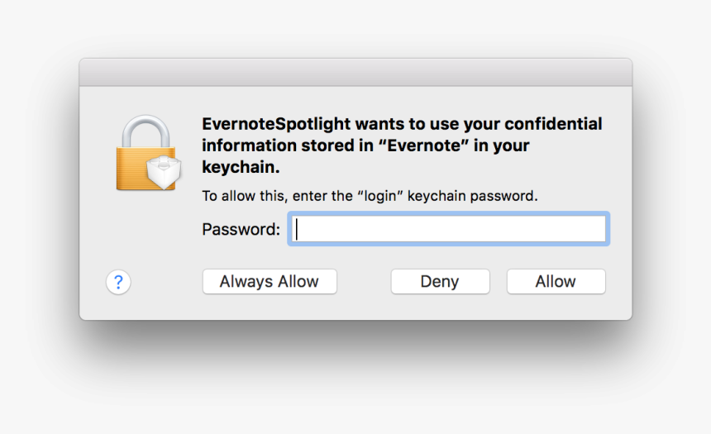Click the text cursor inside the password box
Viewport: 711px width, 434px height.
pos(297,229)
